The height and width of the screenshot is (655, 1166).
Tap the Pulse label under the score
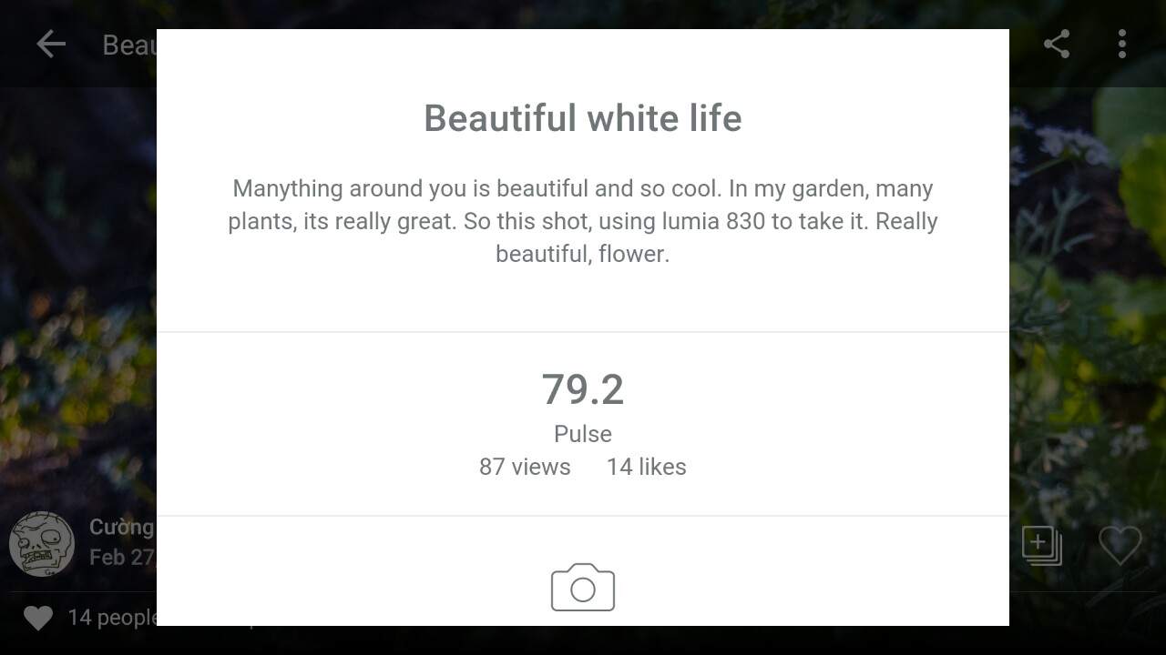coord(583,434)
